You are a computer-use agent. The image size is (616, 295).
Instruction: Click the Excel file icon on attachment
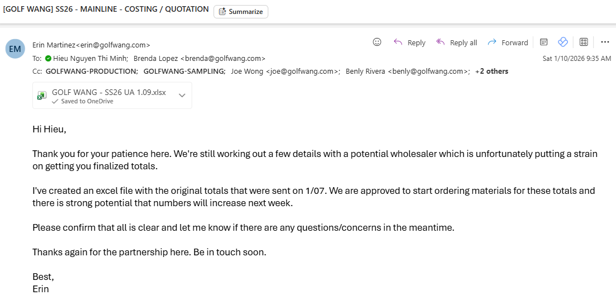(x=42, y=96)
